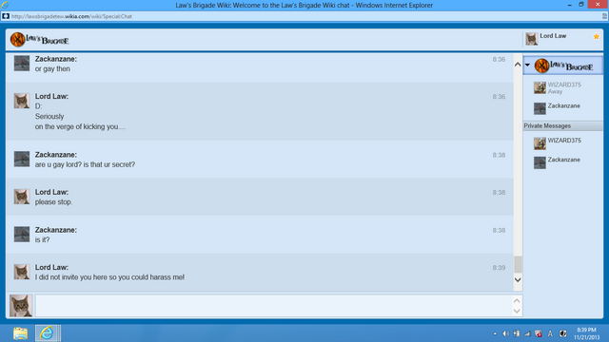The width and height of the screenshot is (609, 342).
Task: Click the chat scrollbar thumb
Action: tap(518, 264)
